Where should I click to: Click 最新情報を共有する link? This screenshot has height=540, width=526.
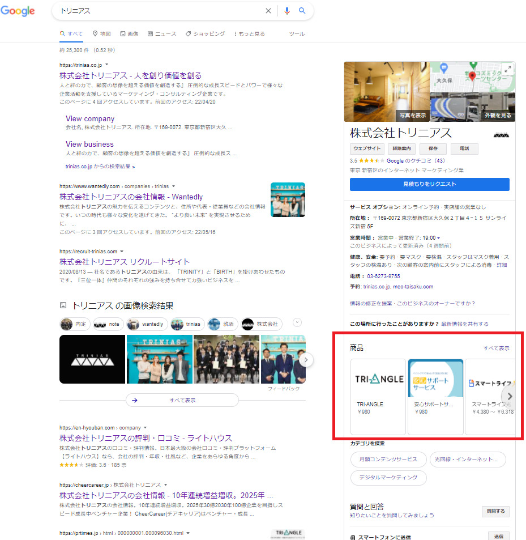coord(465,324)
